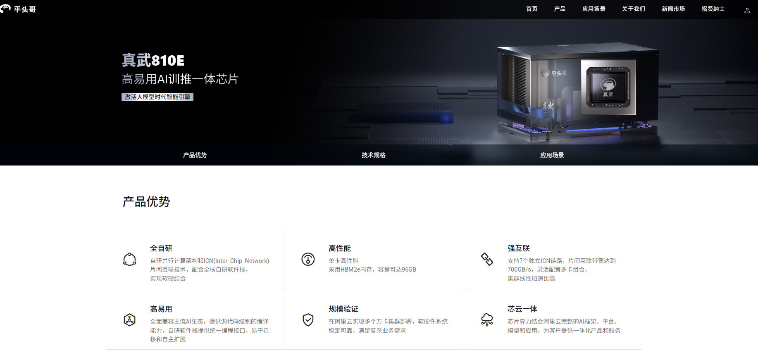Click the 芯云一体 cloud icon
The height and width of the screenshot is (350, 758).
point(487,320)
